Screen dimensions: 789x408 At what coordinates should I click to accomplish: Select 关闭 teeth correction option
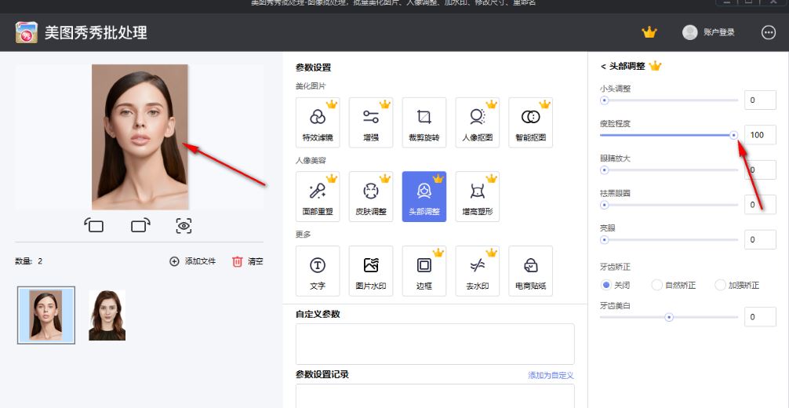tap(615, 285)
